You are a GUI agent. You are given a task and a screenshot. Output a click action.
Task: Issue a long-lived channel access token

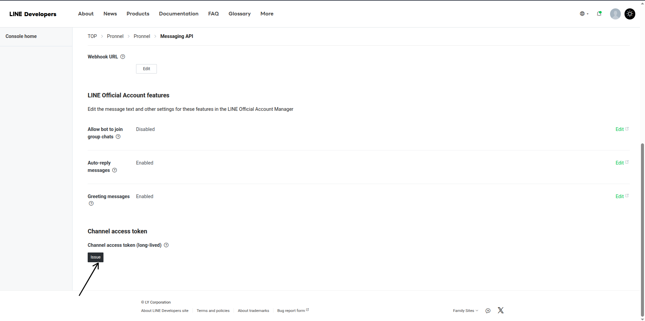click(95, 257)
